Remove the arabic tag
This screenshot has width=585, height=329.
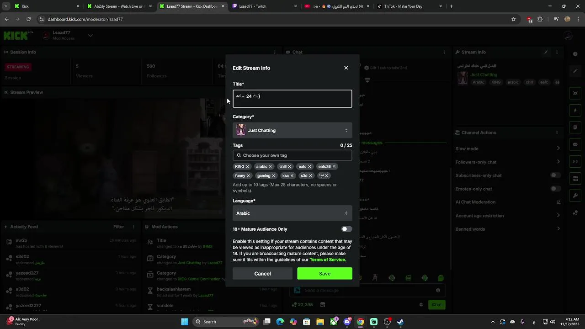coord(270,167)
